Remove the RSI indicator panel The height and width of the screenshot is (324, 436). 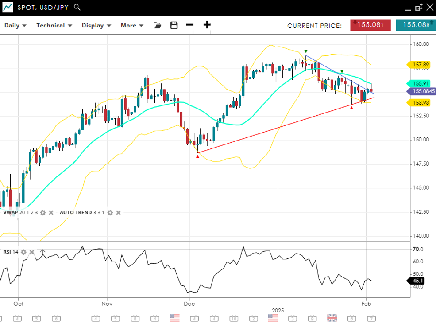[32, 252]
